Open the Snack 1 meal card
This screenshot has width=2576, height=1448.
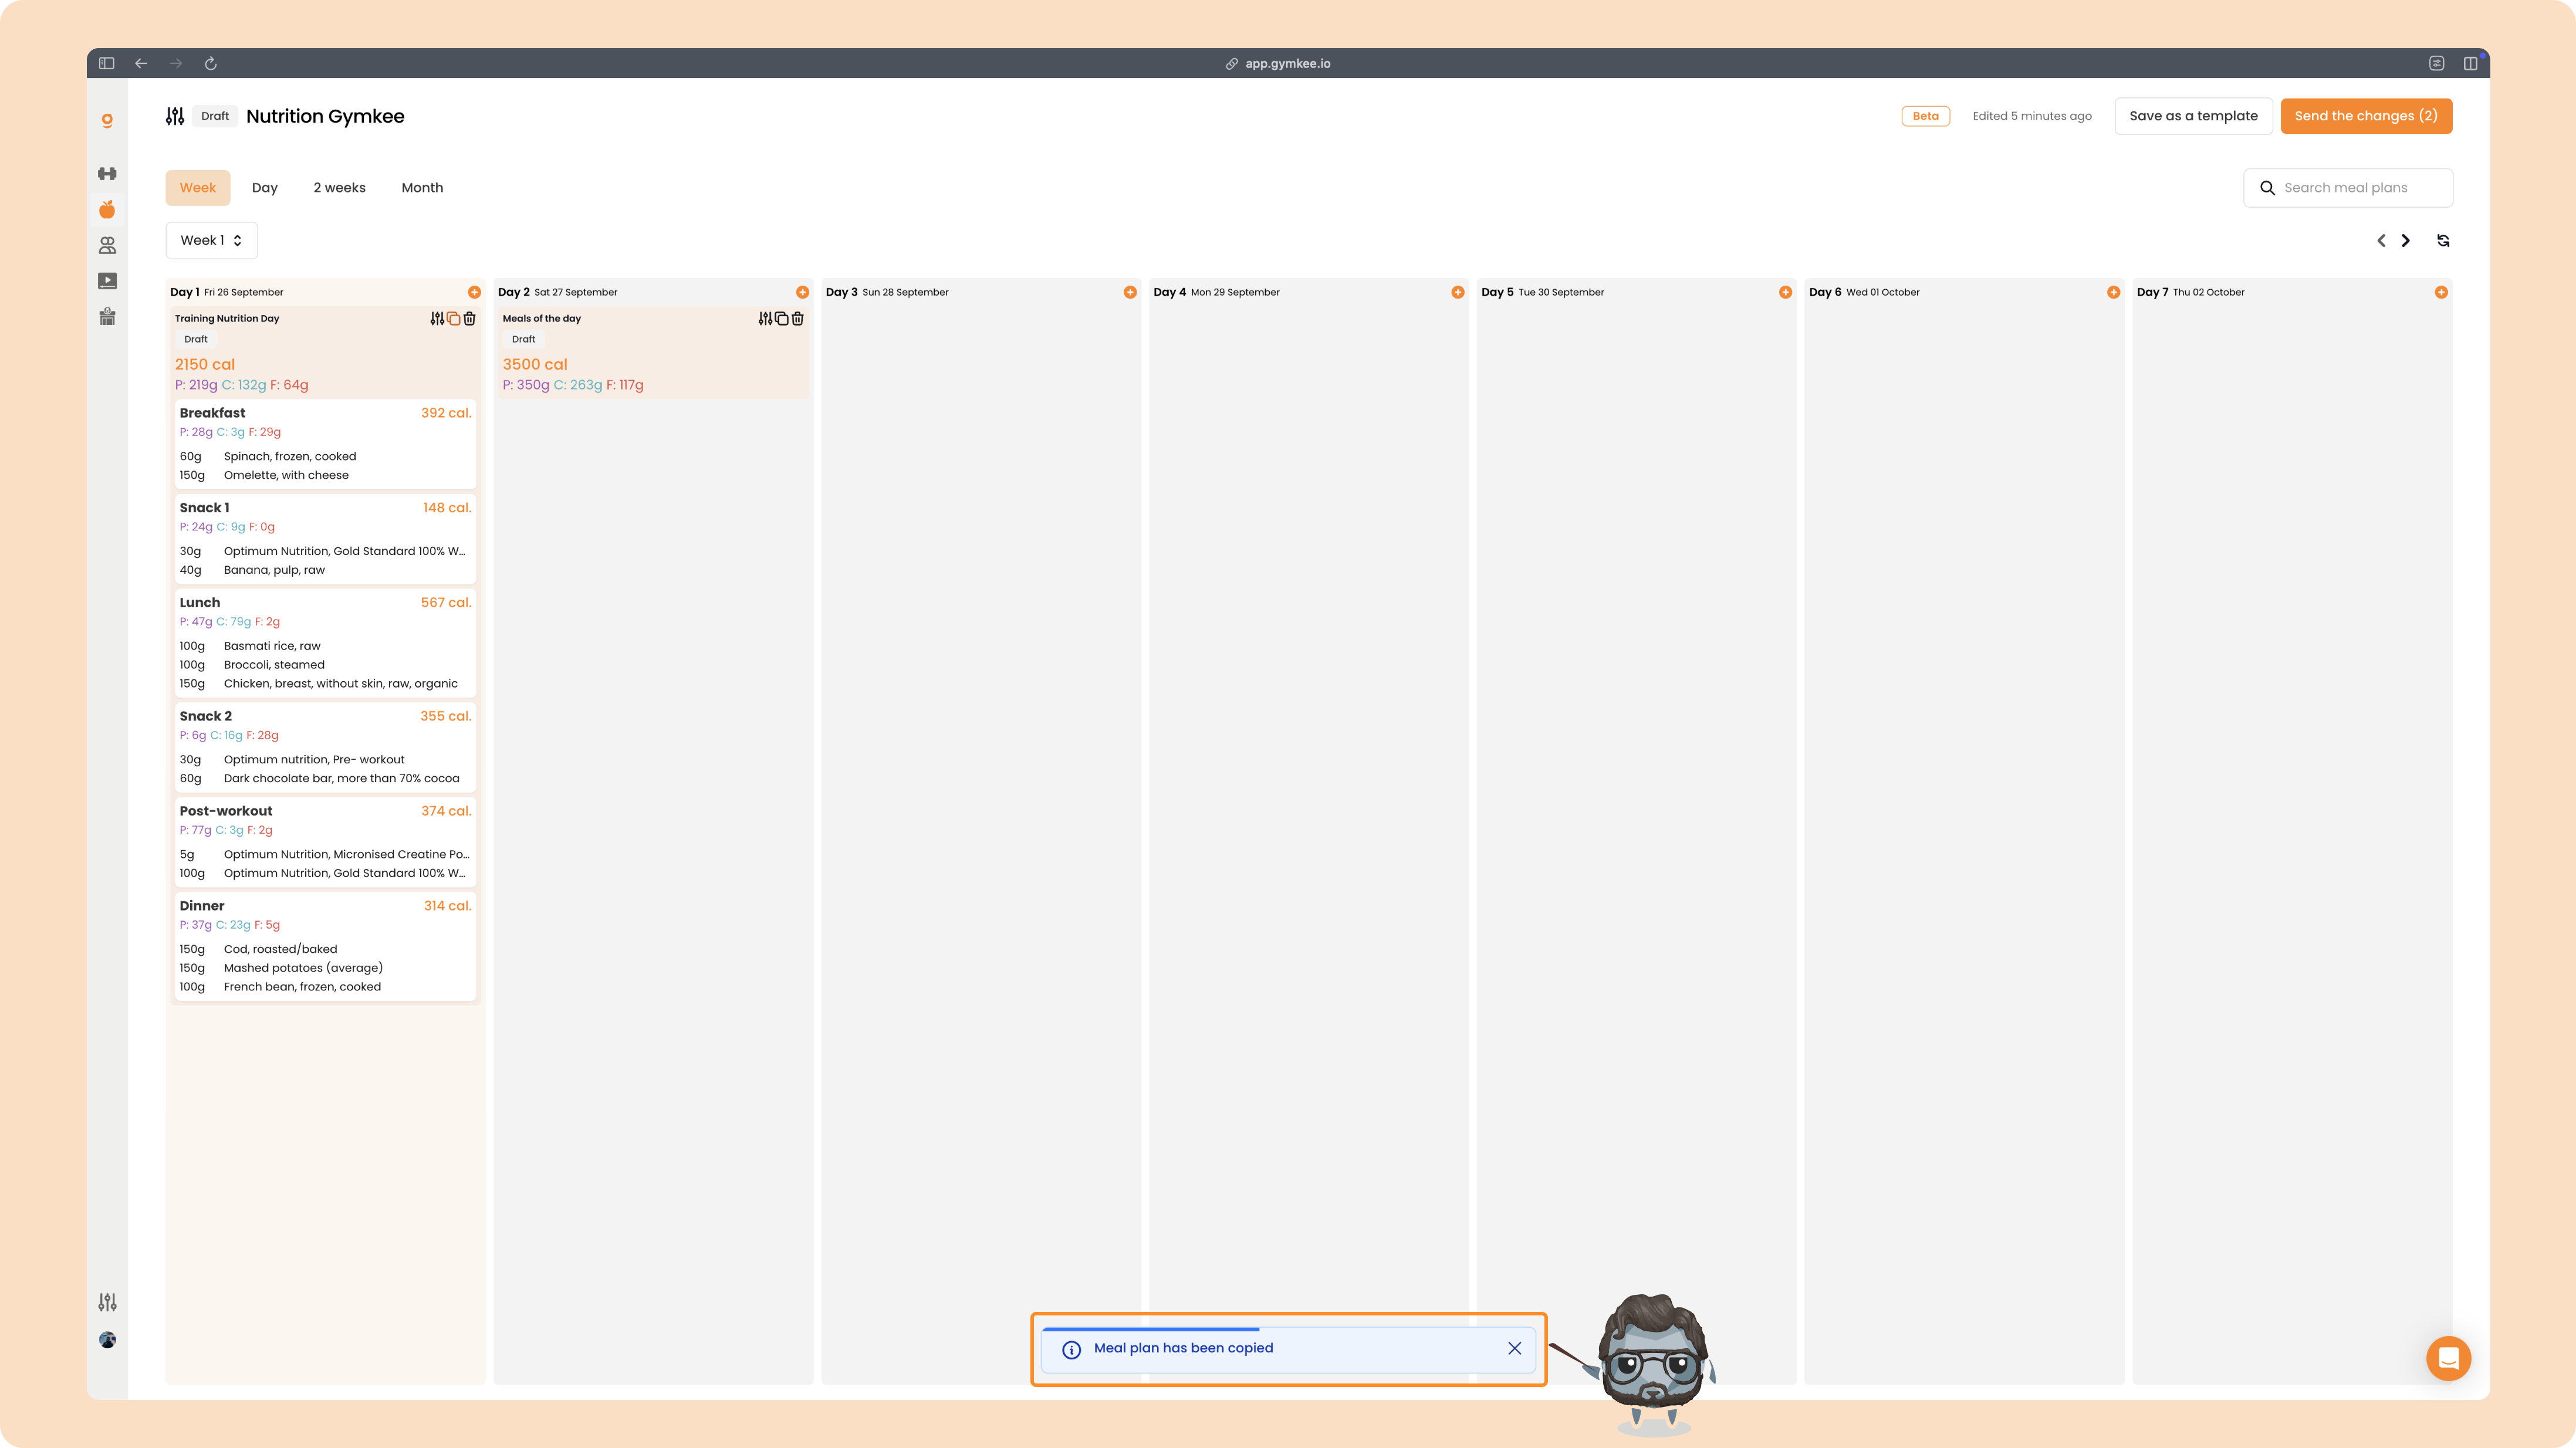(x=325, y=539)
